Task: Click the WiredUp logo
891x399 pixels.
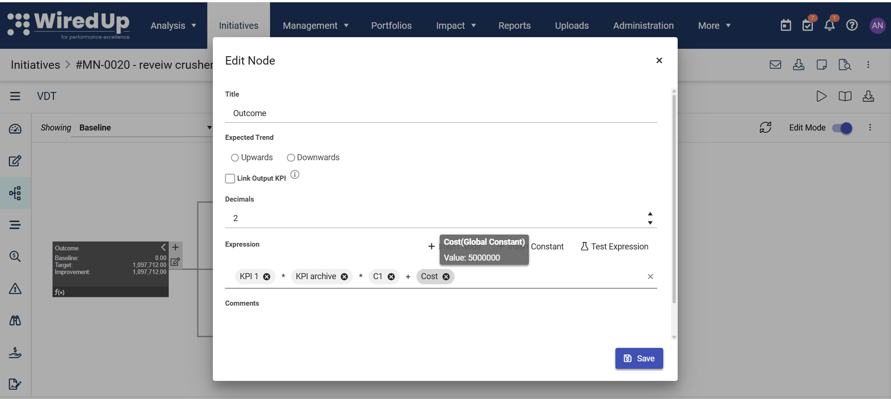Action: (x=69, y=25)
